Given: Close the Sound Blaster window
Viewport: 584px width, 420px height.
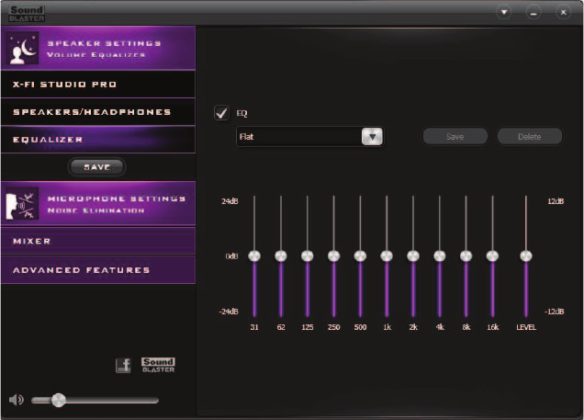Looking at the screenshot, I should pyautogui.click(x=563, y=12).
